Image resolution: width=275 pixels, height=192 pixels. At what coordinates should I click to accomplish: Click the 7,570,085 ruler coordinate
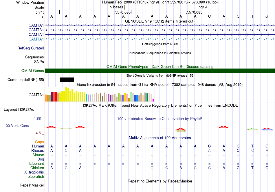coord(194,12)
